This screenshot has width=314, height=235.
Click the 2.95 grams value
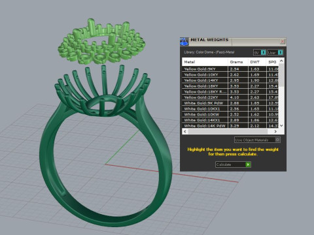(x=234, y=80)
